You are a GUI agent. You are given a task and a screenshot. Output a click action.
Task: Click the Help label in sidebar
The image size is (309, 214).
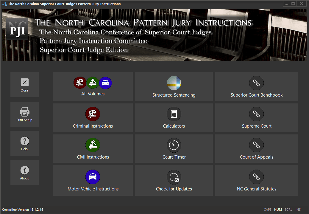(24, 149)
